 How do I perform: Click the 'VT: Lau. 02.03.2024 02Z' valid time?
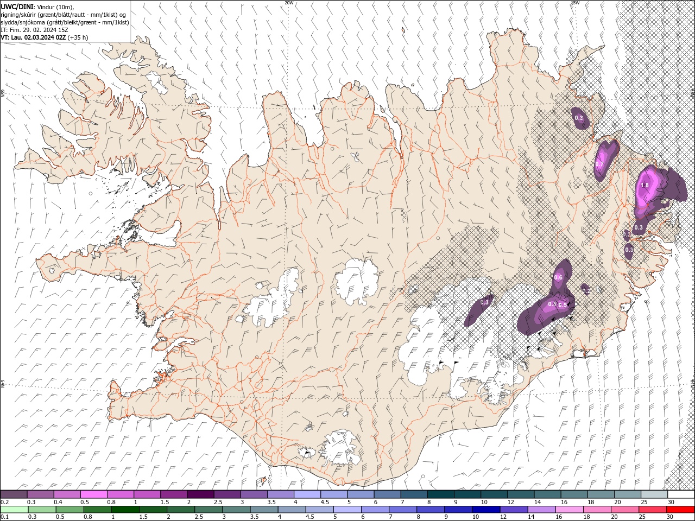pos(34,37)
